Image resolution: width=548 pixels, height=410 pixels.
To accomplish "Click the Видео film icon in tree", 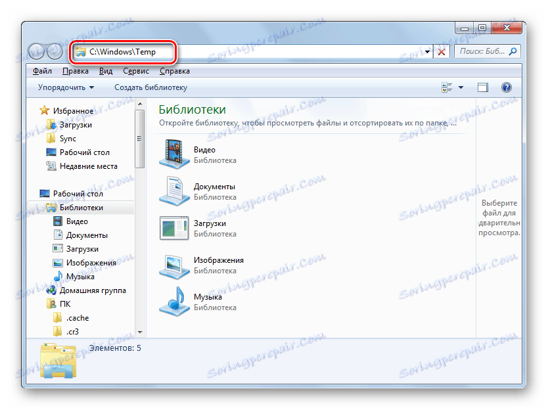I will click(58, 221).
